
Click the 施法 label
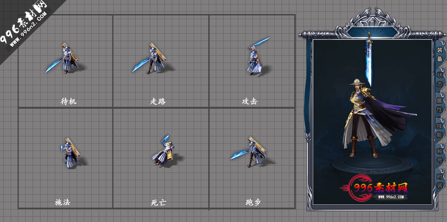coord(62,202)
